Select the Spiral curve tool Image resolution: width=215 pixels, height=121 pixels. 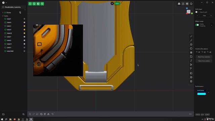191,61
